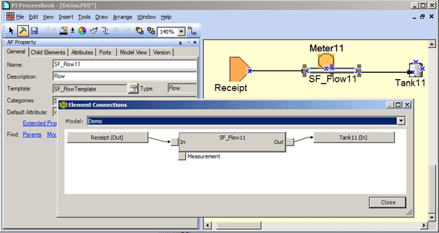Open the Draw menu
The image size is (439, 233).
(x=102, y=17)
